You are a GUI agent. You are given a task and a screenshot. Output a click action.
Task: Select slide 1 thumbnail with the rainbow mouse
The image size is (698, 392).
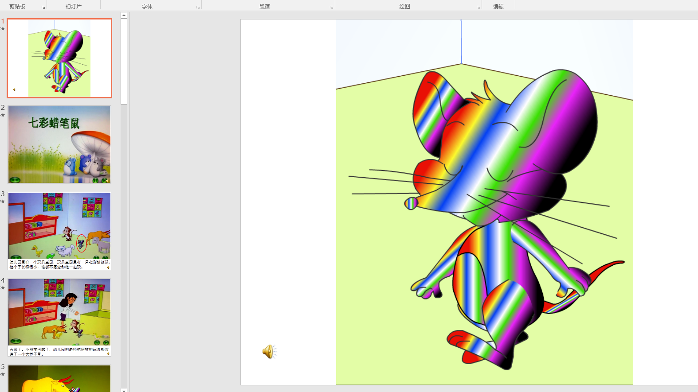click(59, 58)
